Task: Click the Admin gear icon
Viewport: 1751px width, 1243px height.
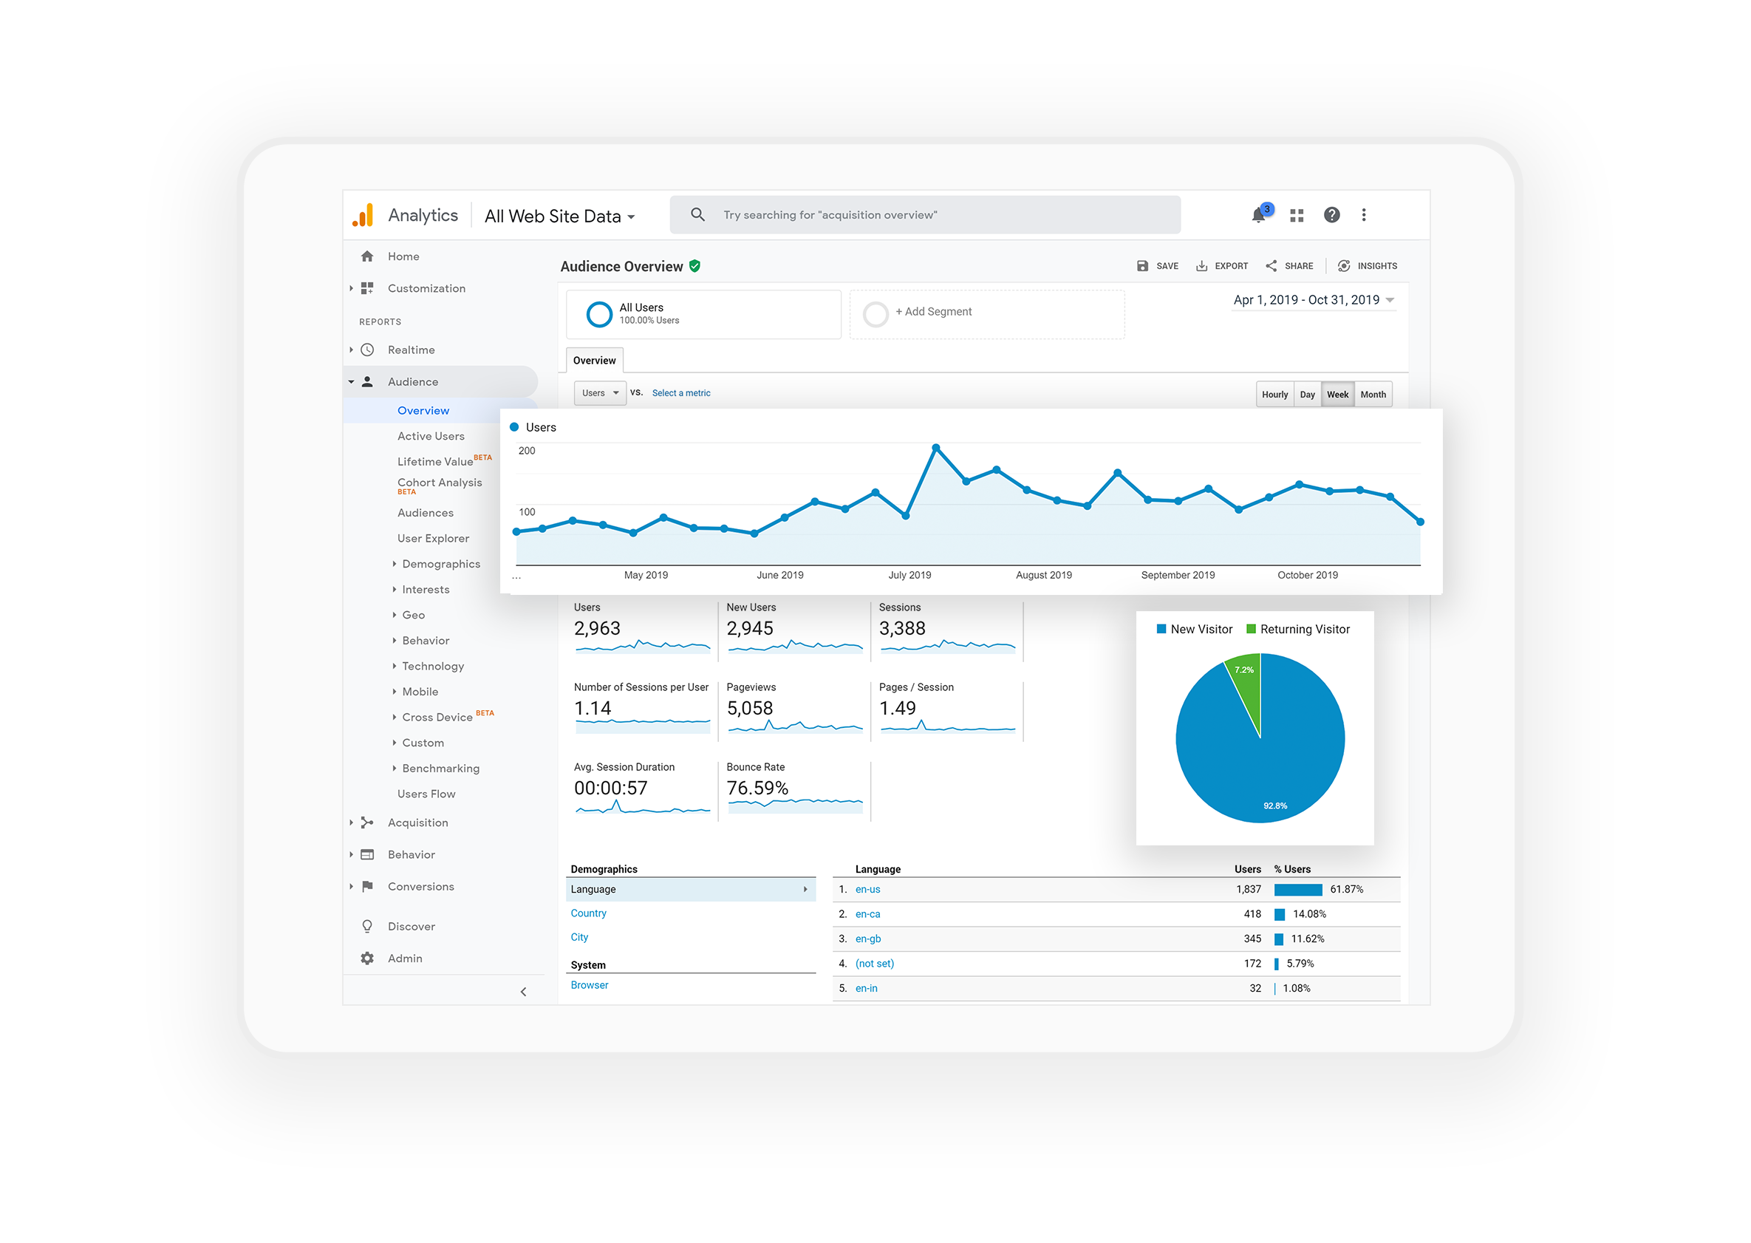Action: (x=367, y=959)
